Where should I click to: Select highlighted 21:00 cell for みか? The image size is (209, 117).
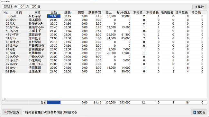click(54, 16)
